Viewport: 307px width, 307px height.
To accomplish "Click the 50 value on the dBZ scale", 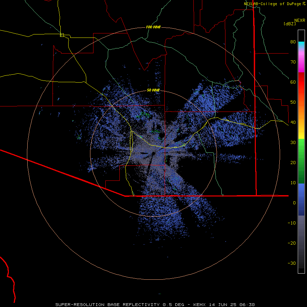I will coord(293,102).
